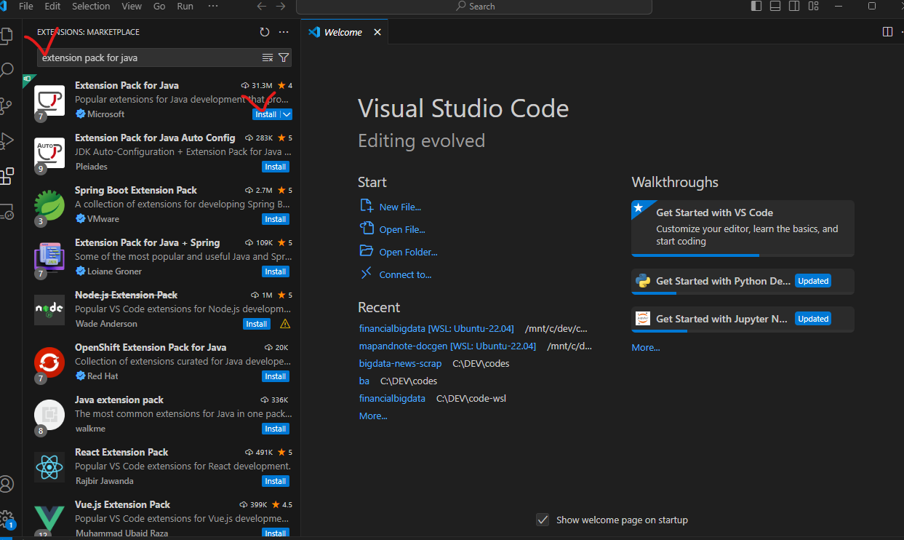
Task: Open the Views and More Actions menu
Action: coord(284,32)
